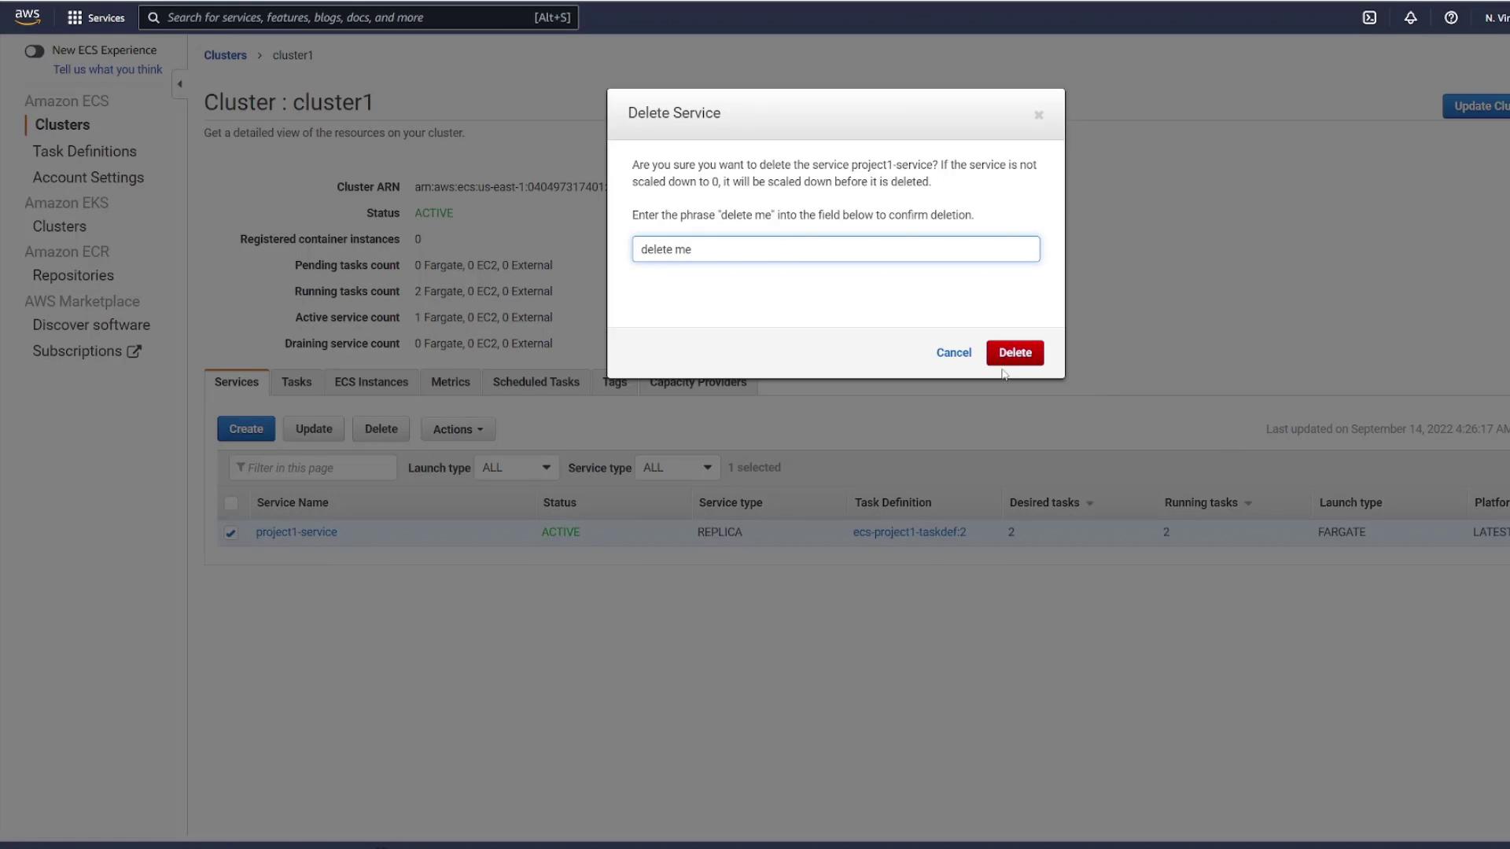Image resolution: width=1510 pixels, height=849 pixels.
Task: Select Clusters under Amazon ECS
Action: [62, 124]
